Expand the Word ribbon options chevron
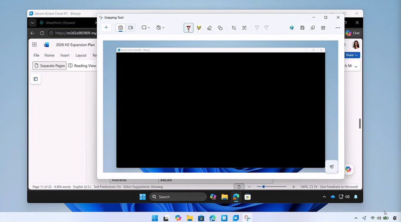Image resolution: width=401 pixels, height=222 pixels. (356, 67)
